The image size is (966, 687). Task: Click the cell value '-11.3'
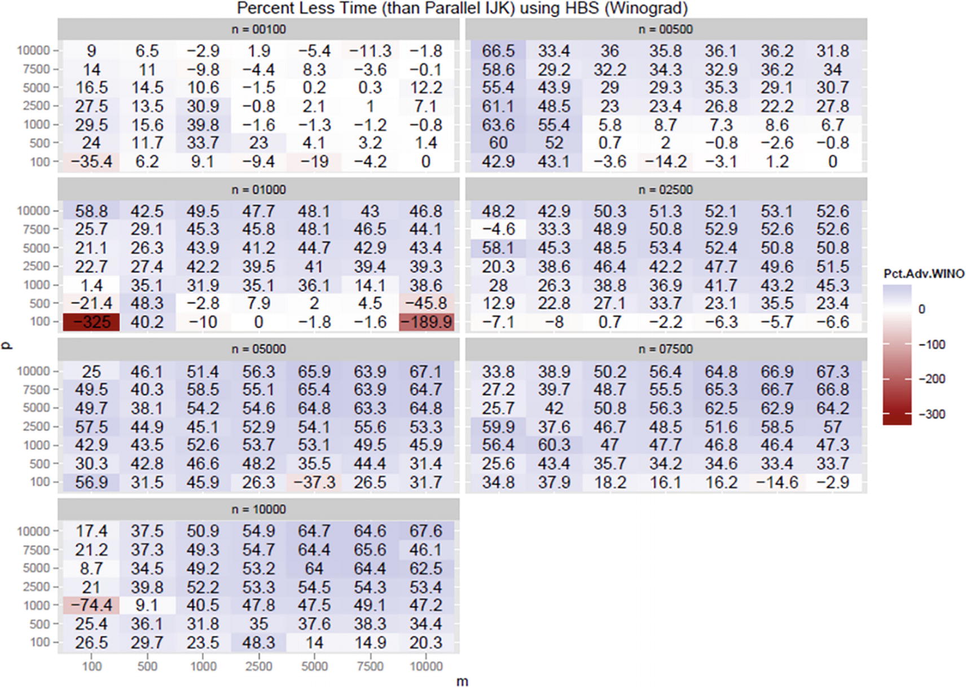point(370,51)
